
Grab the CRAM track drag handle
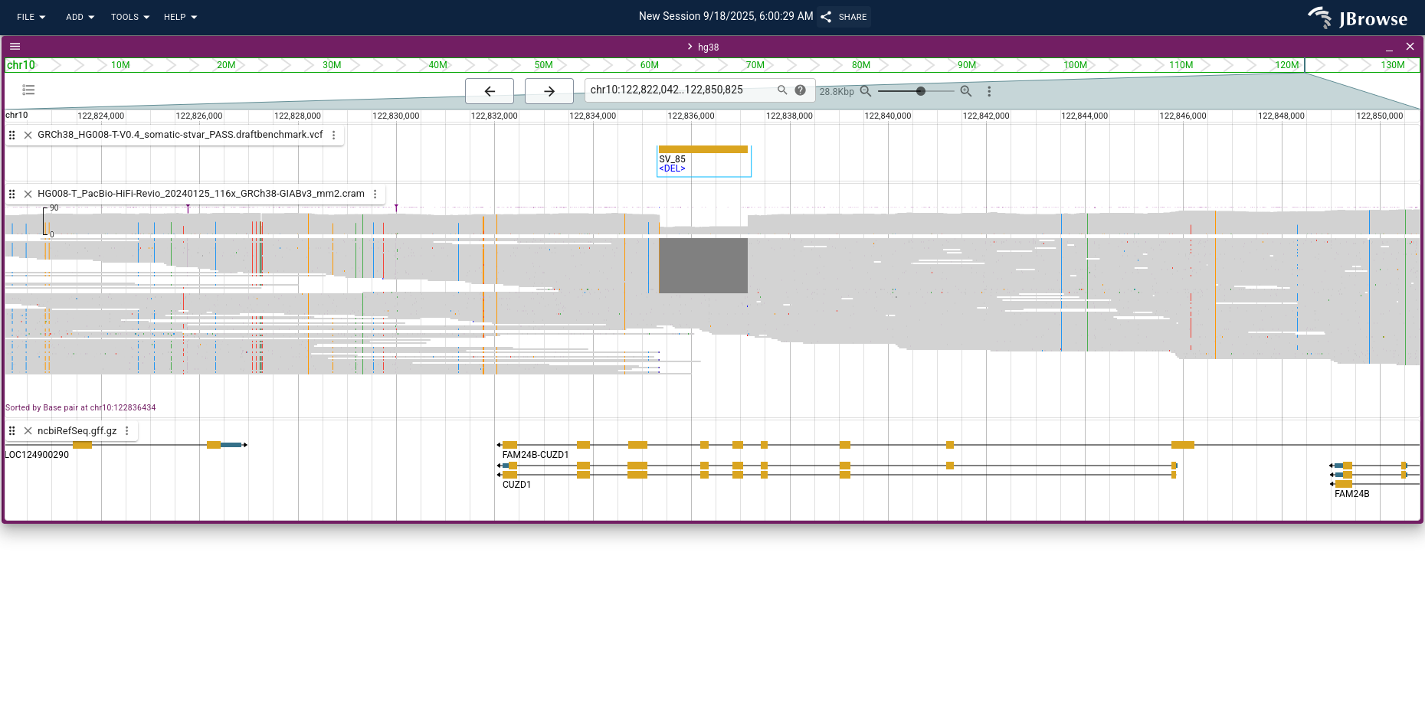tap(12, 194)
